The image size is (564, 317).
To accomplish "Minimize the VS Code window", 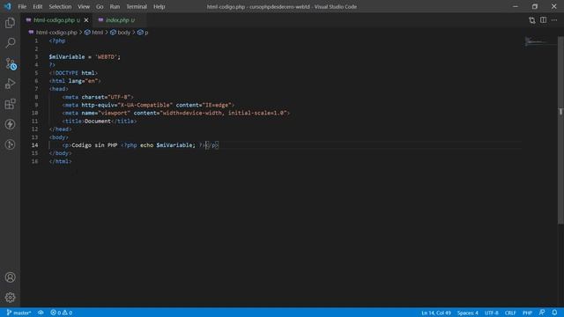I will pyautogui.click(x=516, y=6).
